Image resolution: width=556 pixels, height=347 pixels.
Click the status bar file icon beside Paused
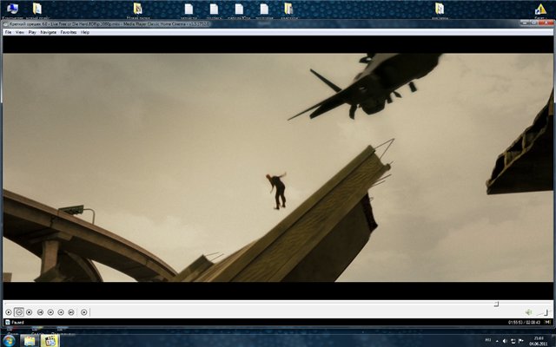(8, 322)
